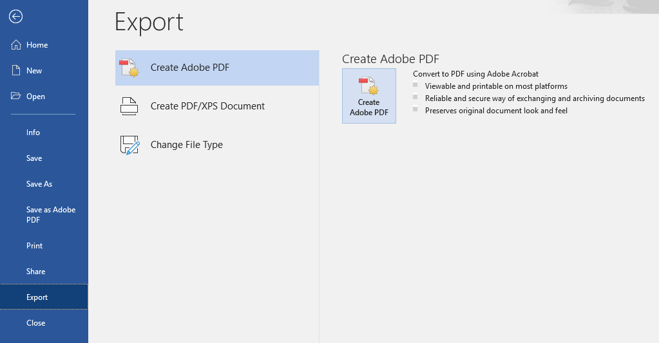The height and width of the screenshot is (343, 659).
Task: Choose Save in the sidebar
Action: (44, 158)
